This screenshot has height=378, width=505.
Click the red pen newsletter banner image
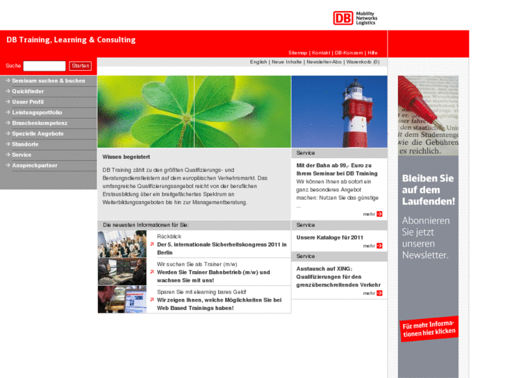coord(428,116)
